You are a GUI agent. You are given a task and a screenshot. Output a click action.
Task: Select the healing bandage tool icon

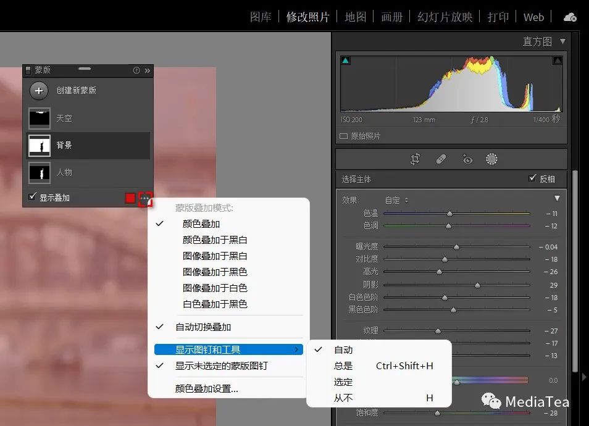(x=441, y=159)
